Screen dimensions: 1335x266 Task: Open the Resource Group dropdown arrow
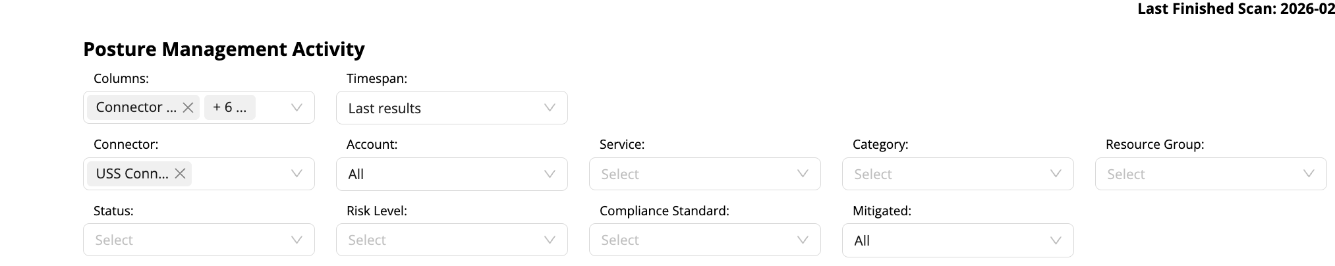1309,174
